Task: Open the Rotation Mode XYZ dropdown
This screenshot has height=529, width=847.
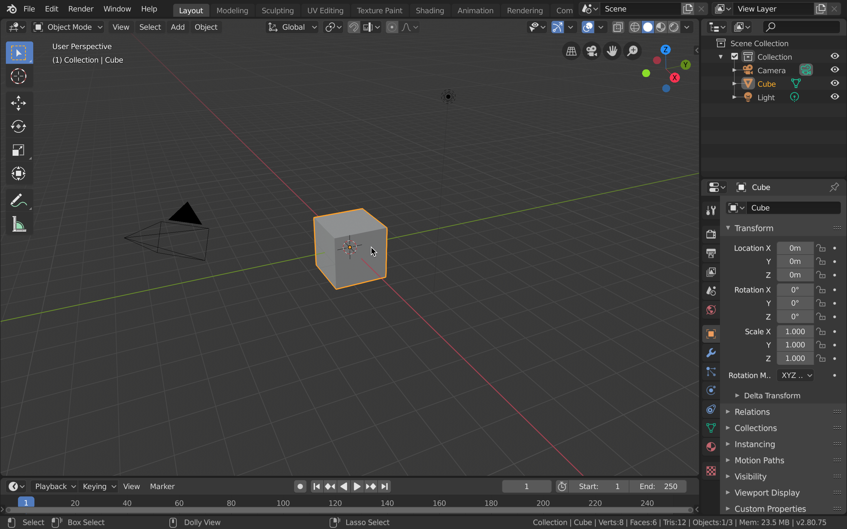Action: pos(795,375)
